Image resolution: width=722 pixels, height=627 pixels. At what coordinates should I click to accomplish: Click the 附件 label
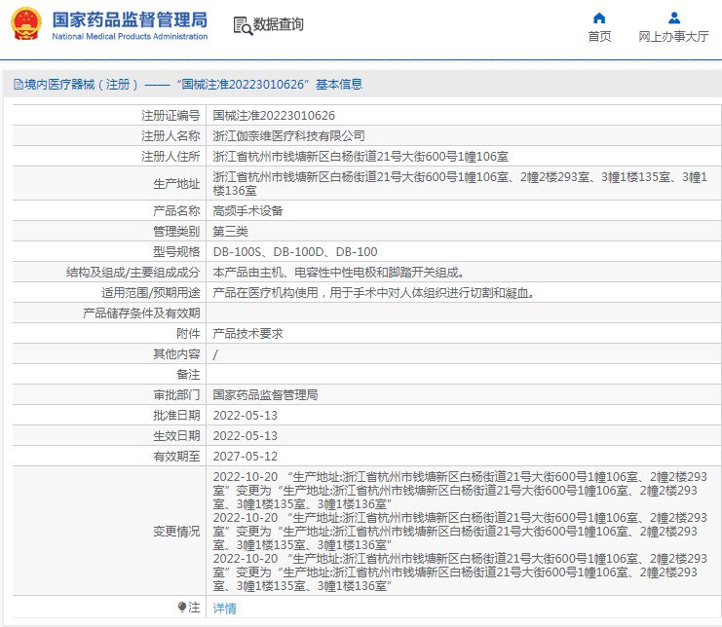[188, 334]
